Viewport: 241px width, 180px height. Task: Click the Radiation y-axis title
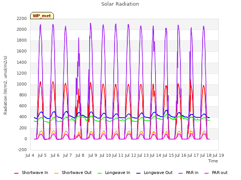tap(5, 85)
